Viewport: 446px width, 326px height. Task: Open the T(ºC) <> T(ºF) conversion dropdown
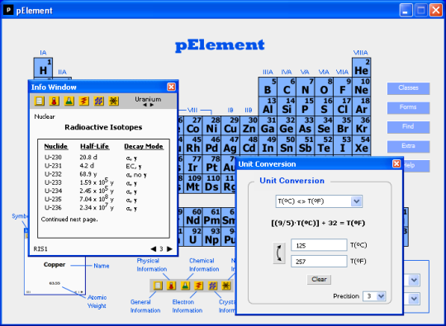coord(356,201)
